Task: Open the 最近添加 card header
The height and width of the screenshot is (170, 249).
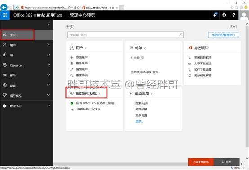Action: click(x=141, y=93)
